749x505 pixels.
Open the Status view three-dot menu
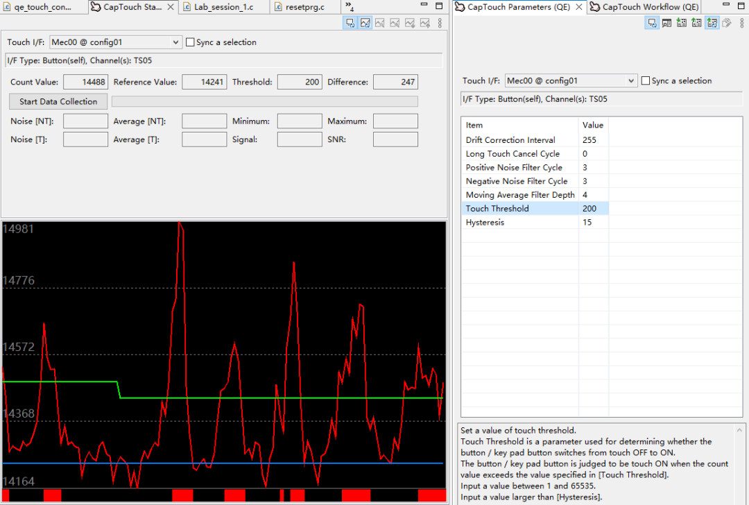pos(440,23)
